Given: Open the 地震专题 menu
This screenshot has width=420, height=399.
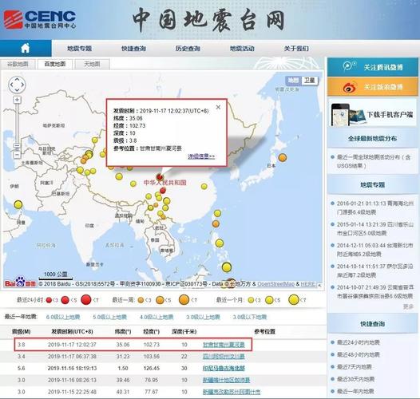Looking at the screenshot, I should click(79, 49).
